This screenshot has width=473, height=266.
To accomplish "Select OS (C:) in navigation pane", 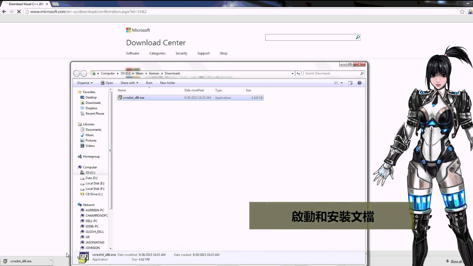I will [x=90, y=173].
